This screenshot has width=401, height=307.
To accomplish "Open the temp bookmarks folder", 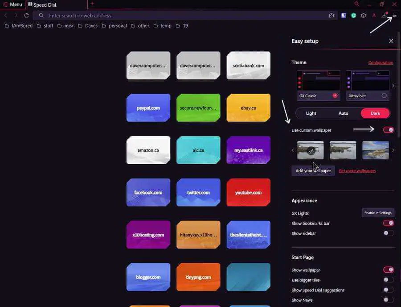I will click(162, 26).
